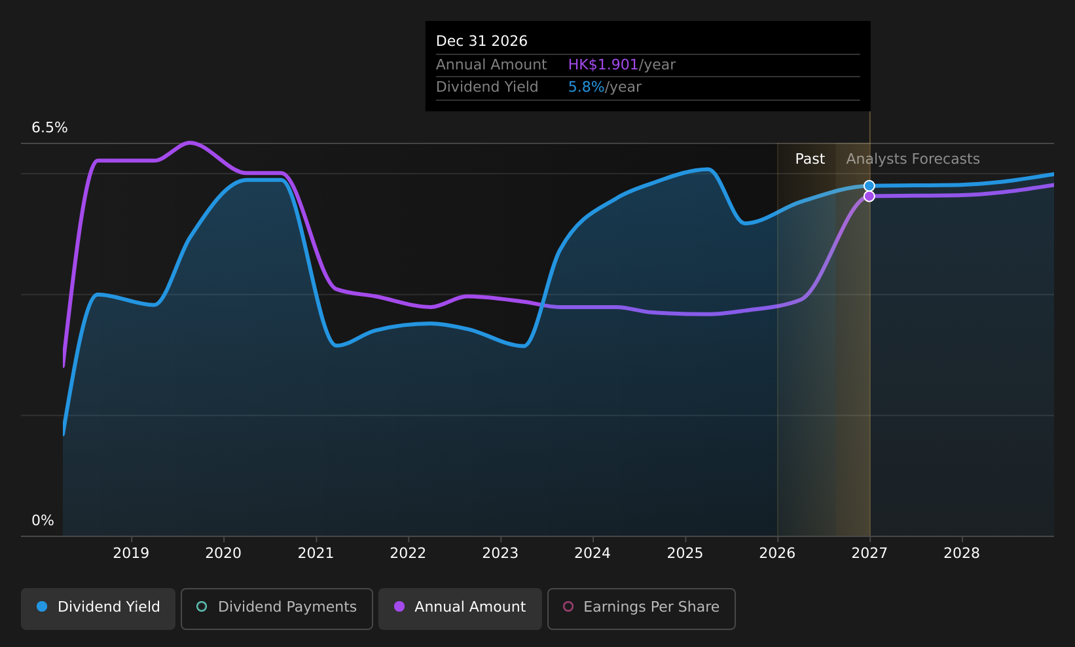
Task: Click the Analysts Forecasts label
Action: tap(913, 159)
